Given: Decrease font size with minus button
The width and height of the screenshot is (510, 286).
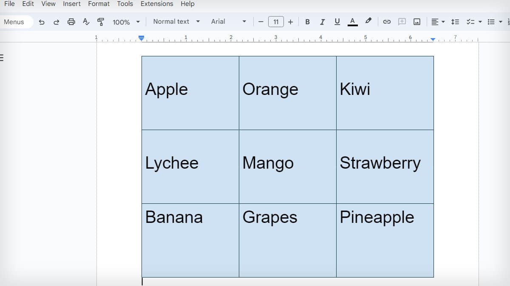Looking at the screenshot, I should point(261,22).
